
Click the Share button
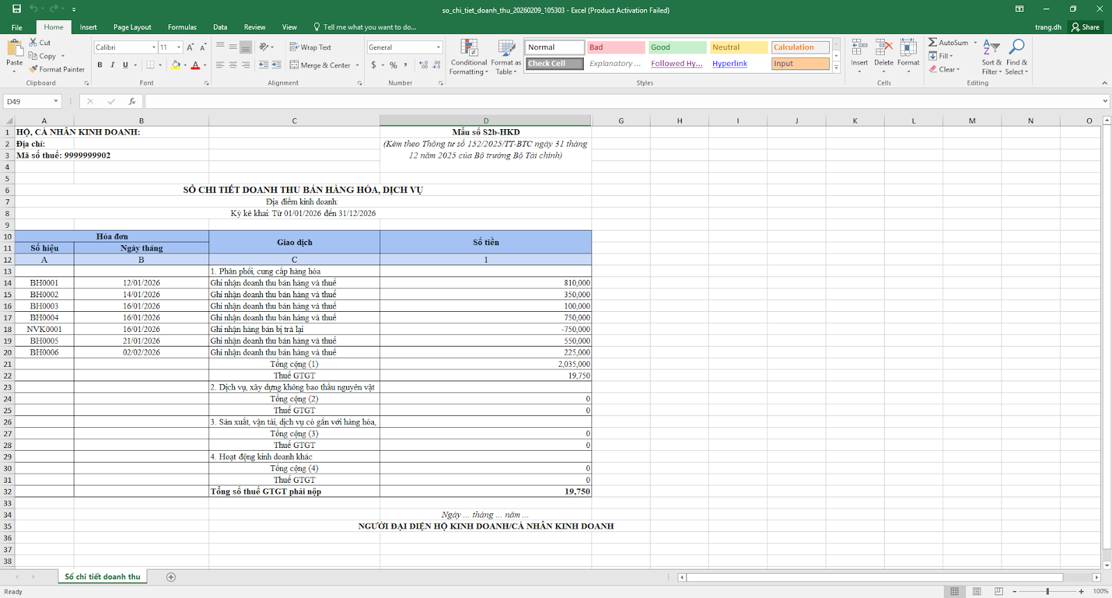click(x=1086, y=27)
